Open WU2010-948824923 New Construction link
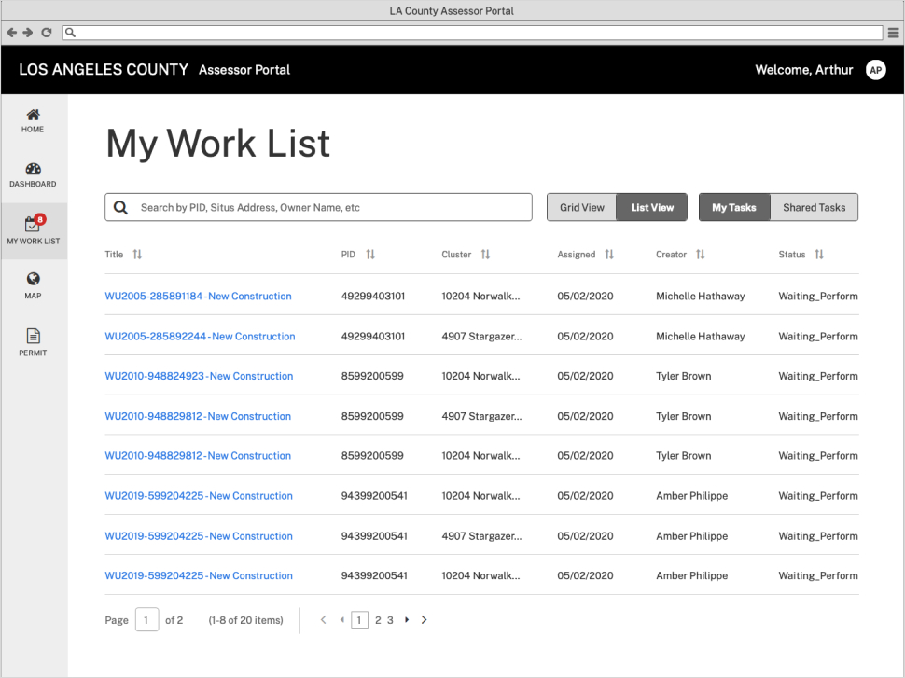This screenshot has height=678, width=905. (x=199, y=377)
